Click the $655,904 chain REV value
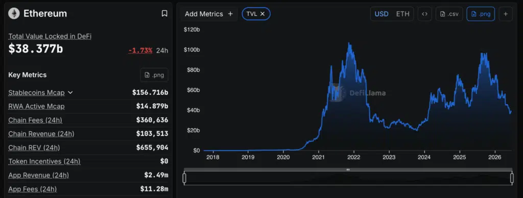 [x=152, y=147]
